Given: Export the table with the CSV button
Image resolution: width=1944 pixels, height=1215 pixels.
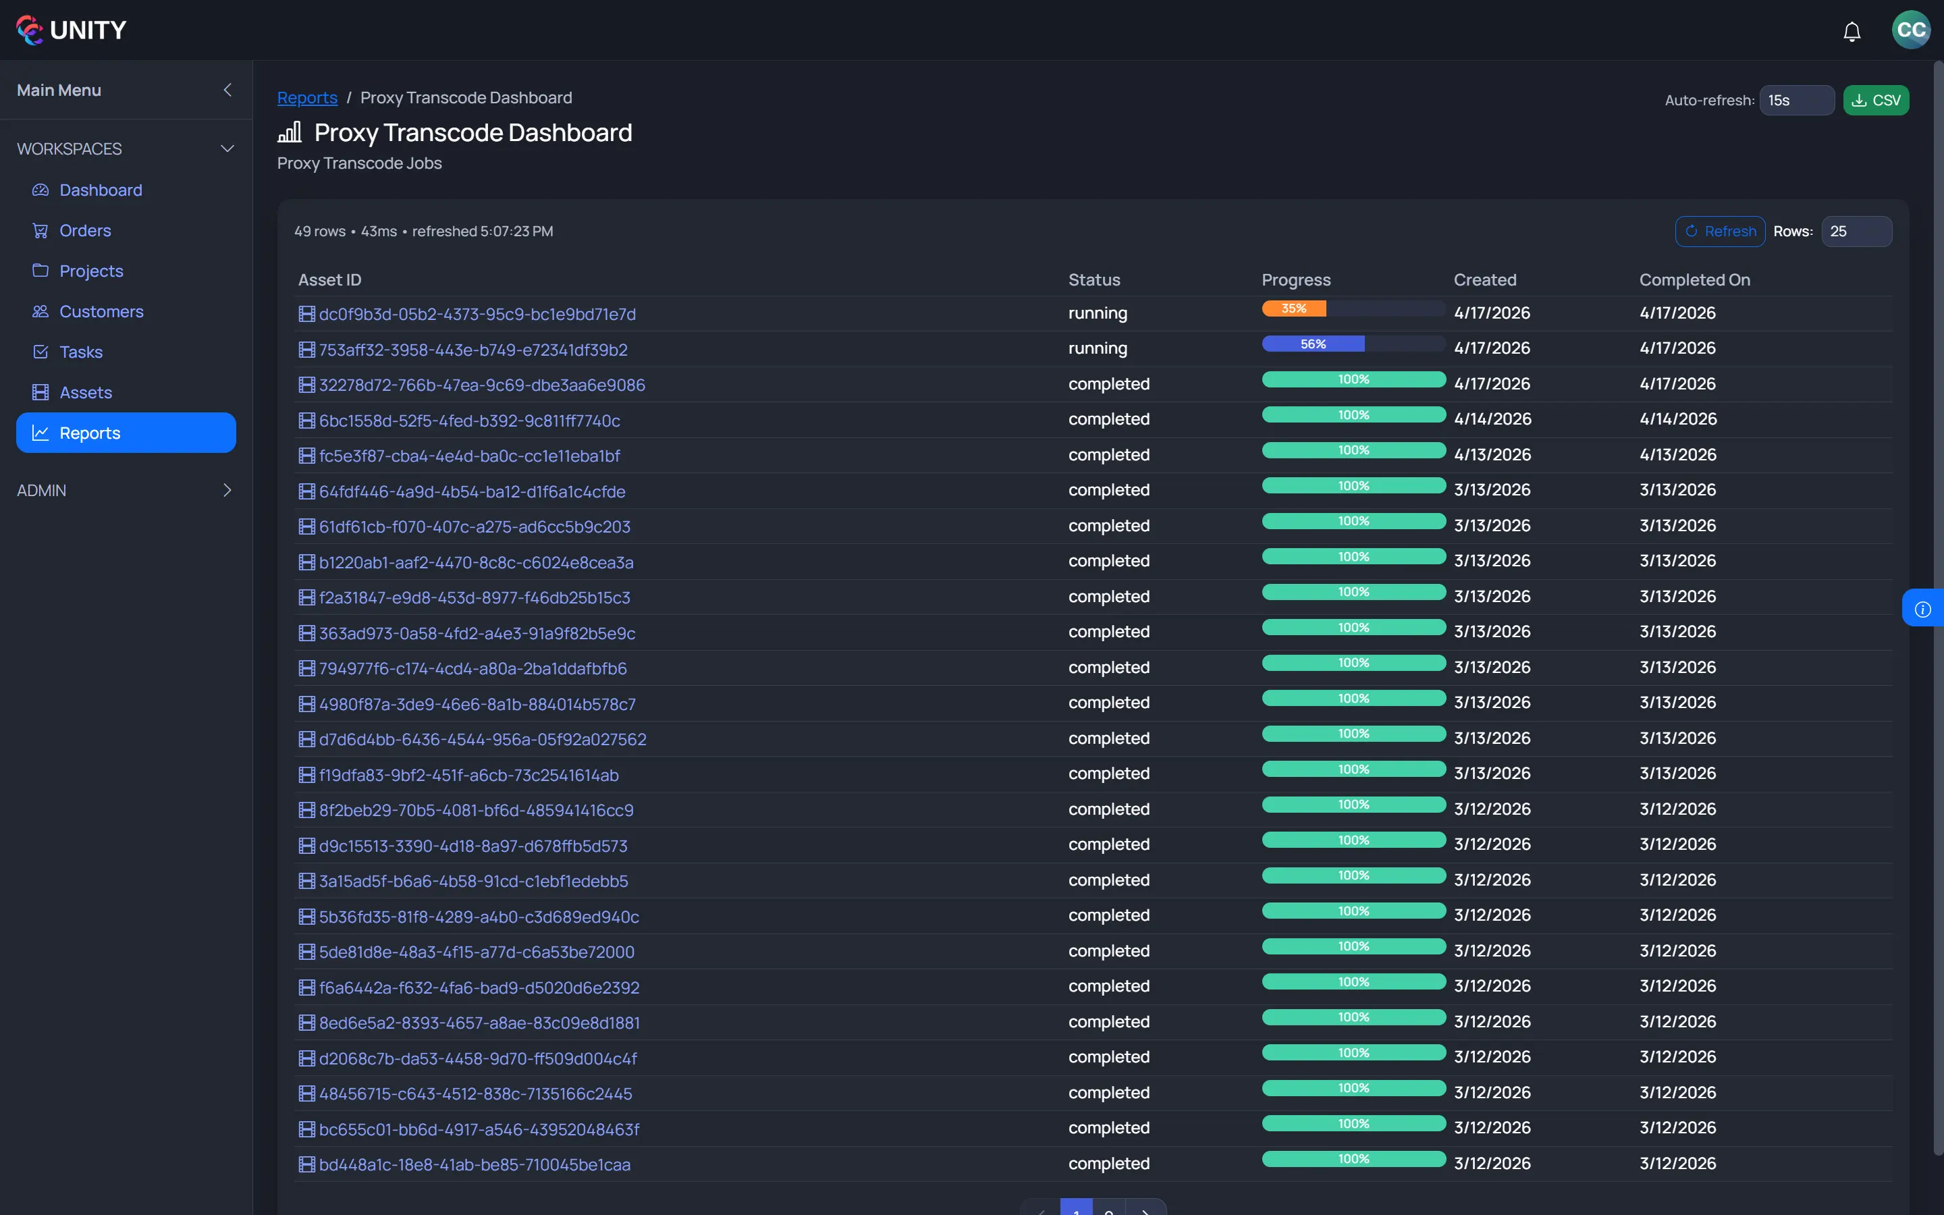Looking at the screenshot, I should (1877, 100).
